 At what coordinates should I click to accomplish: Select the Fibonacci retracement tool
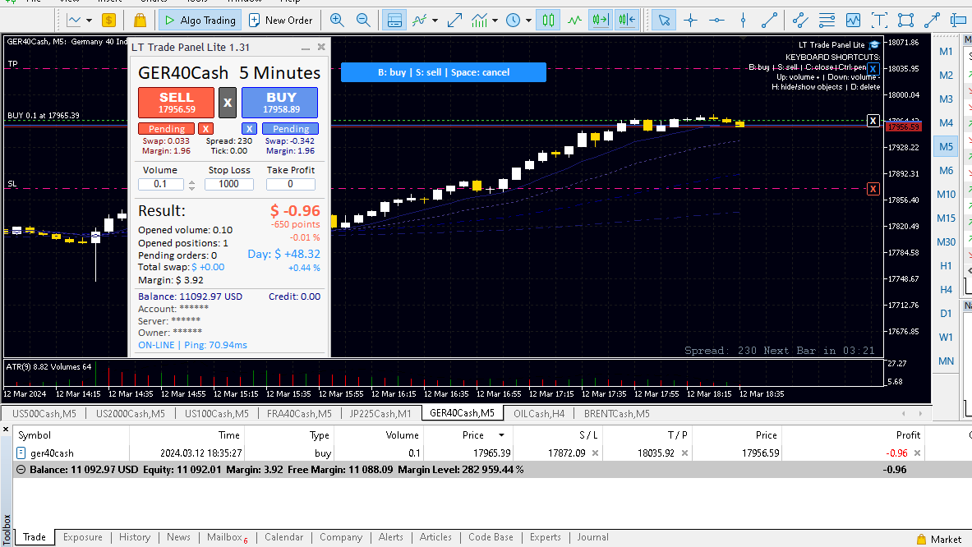pyautogui.click(x=827, y=21)
